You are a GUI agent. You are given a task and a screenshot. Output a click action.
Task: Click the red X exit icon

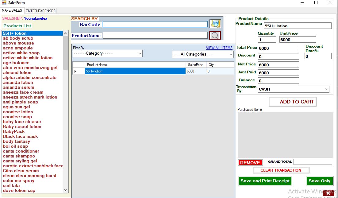[328, 193]
